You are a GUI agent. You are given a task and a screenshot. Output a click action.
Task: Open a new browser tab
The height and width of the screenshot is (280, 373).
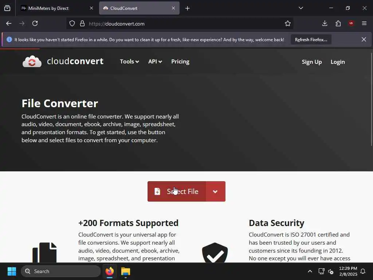click(187, 8)
